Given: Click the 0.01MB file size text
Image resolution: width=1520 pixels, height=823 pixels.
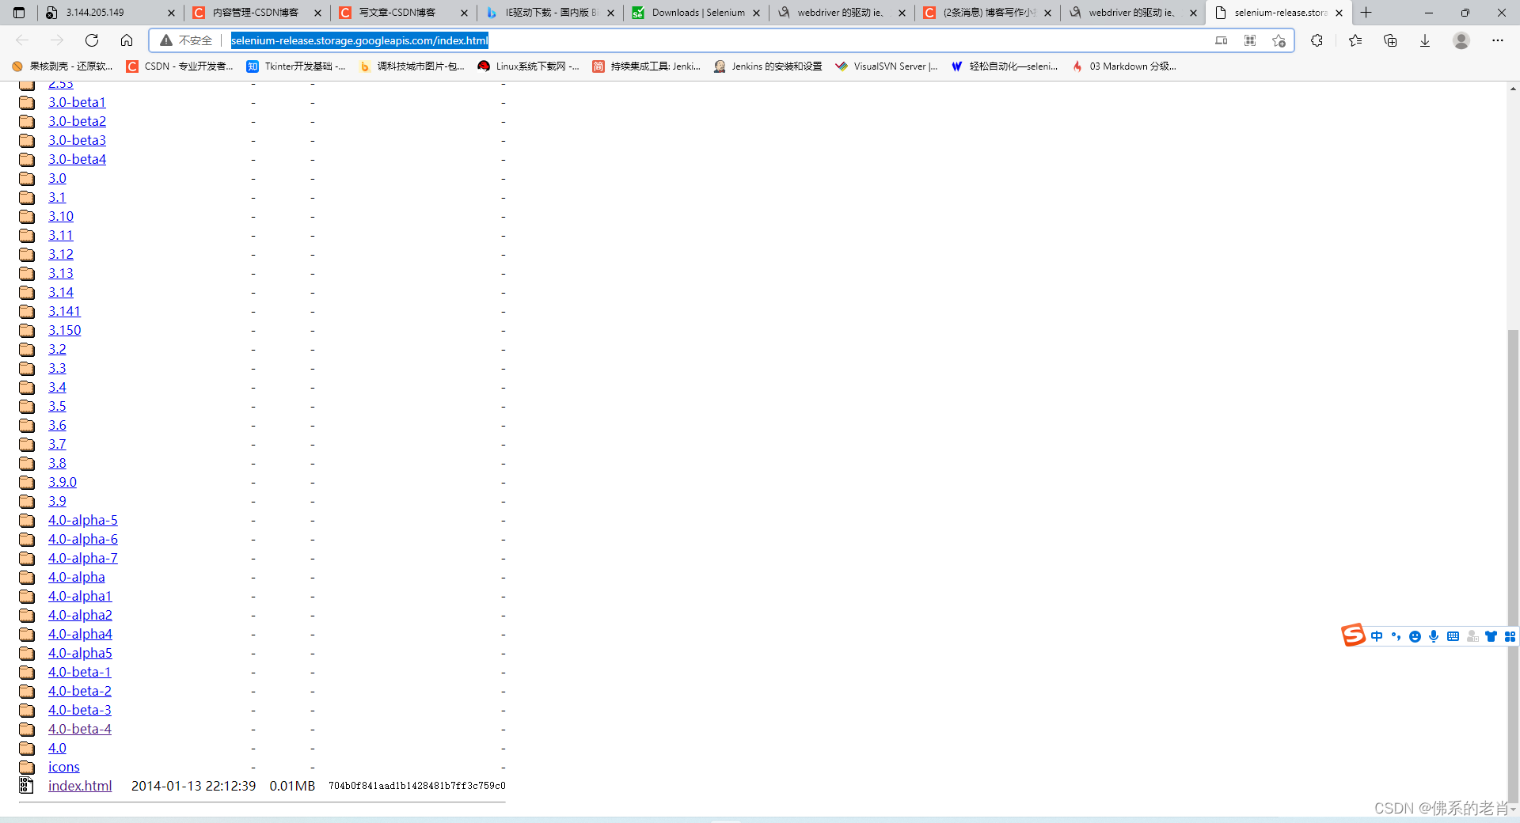Looking at the screenshot, I should point(292,786).
